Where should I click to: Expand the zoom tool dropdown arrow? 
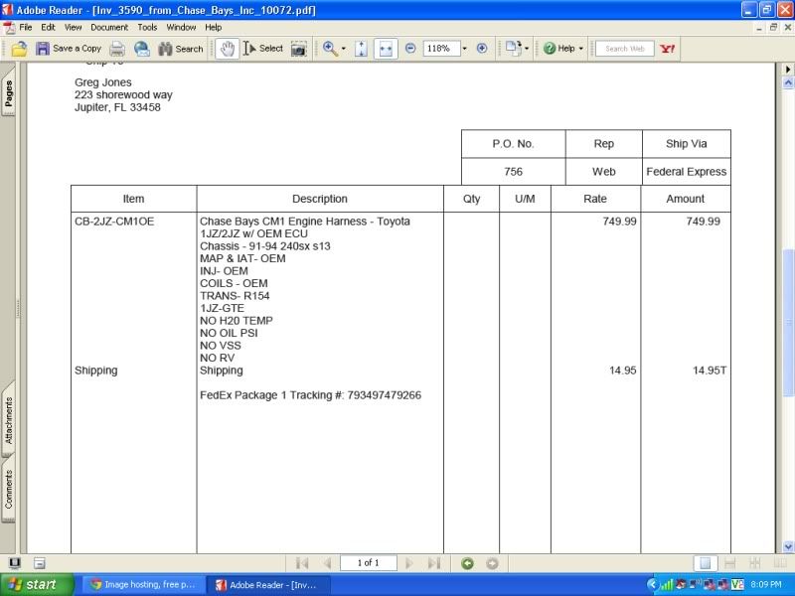(x=343, y=49)
